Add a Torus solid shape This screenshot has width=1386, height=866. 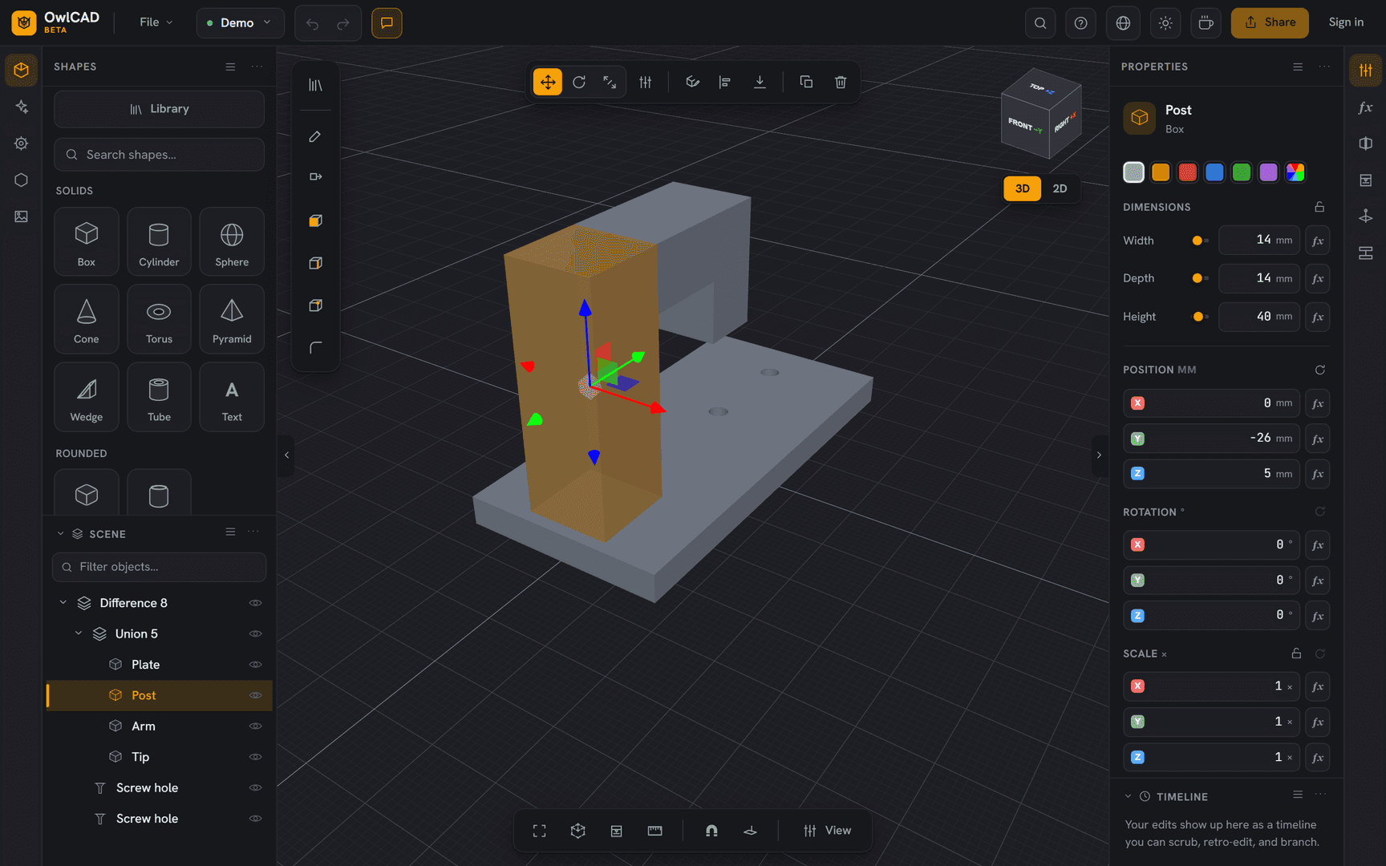[x=159, y=319]
